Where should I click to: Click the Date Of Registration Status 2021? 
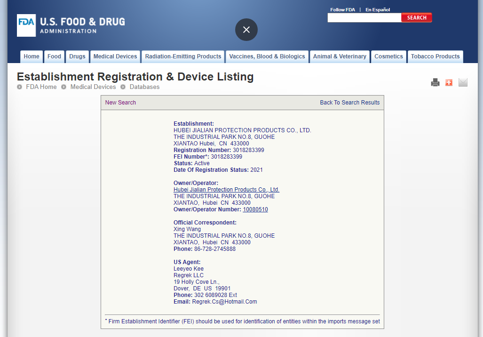pyautogui.click(x=218, y=170)
